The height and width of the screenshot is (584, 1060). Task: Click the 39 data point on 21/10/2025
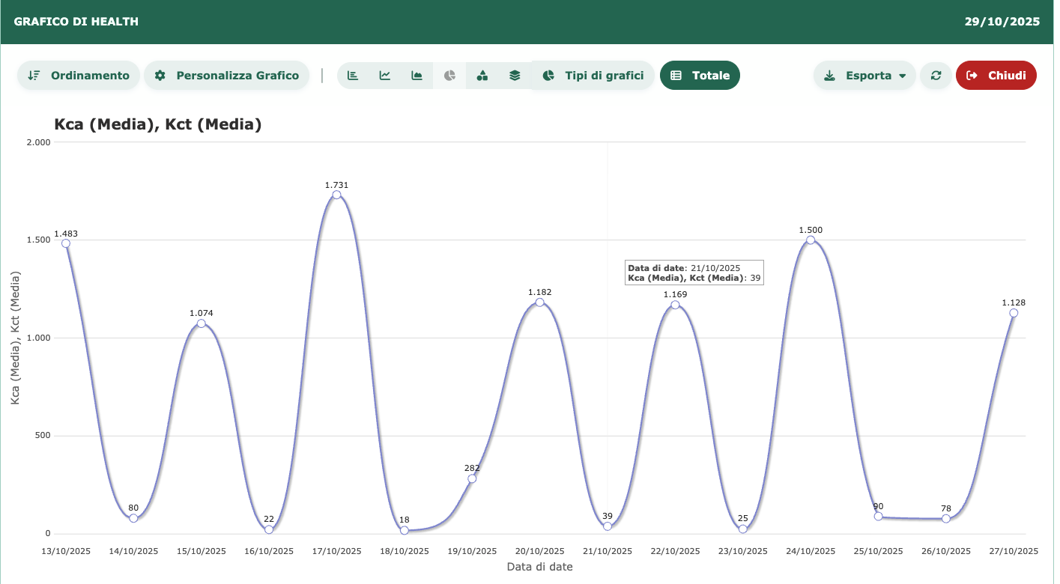608,526
